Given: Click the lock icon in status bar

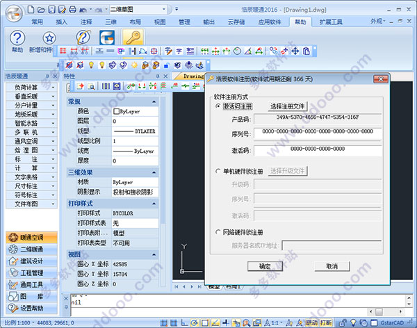Looking at the screenshot, I should tap(343, 322).
